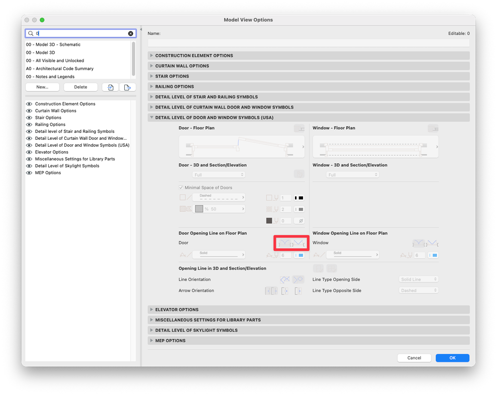
Task: Select the first Window opening line icon
Action: coord(418,243)
